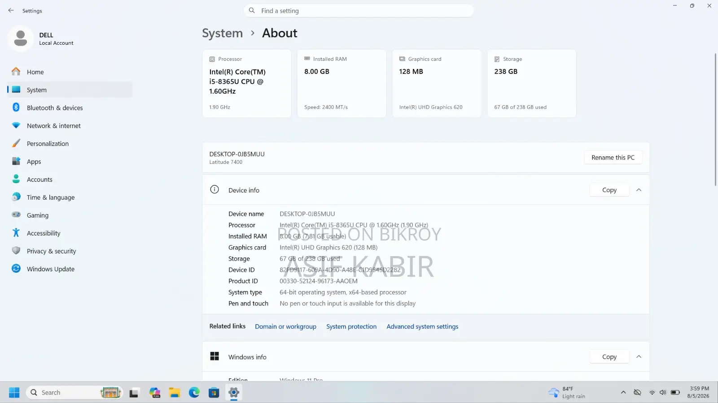Select the Product ID 00330-52124-96173-AAOEM
718x403 pixels.
319,281
